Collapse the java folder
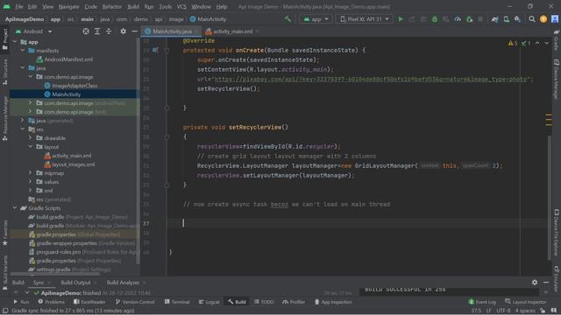This screenshot has width=561, height=315. point(23,68)
